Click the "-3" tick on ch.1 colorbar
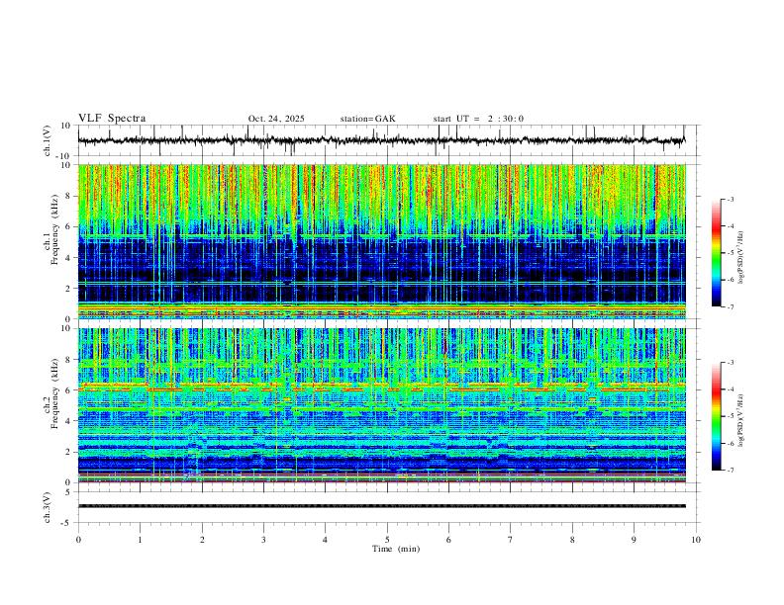This screenshot has width=784, height=605. [x=731, y=199]
